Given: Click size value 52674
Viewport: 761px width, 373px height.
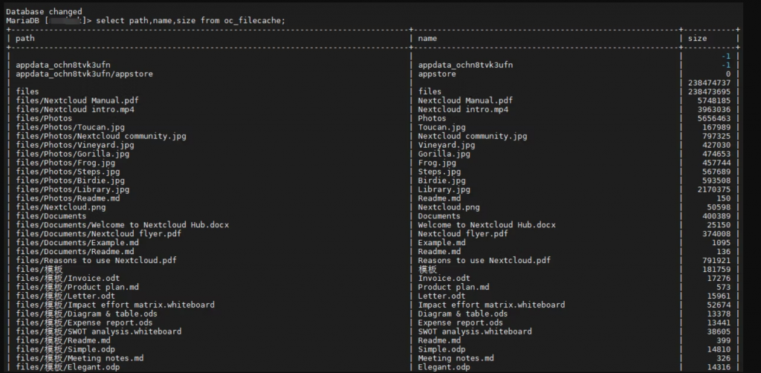Looking at the screenshot, I should coord(719,305).
